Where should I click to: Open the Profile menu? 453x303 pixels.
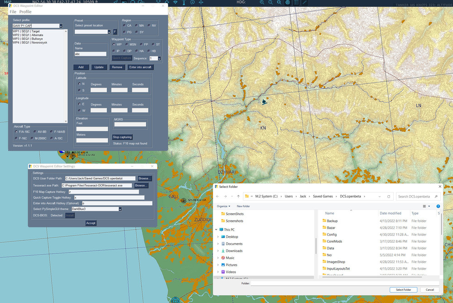point(25,12)
